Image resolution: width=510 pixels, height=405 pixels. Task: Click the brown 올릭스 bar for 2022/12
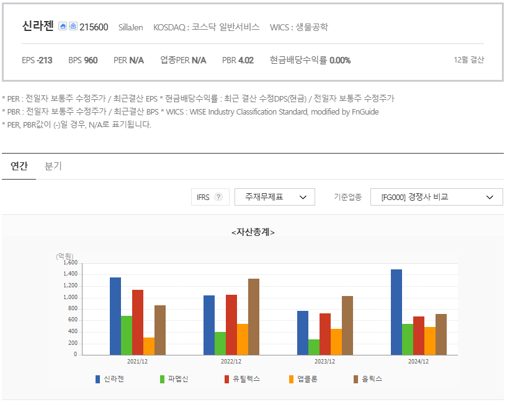coord(254,316)
